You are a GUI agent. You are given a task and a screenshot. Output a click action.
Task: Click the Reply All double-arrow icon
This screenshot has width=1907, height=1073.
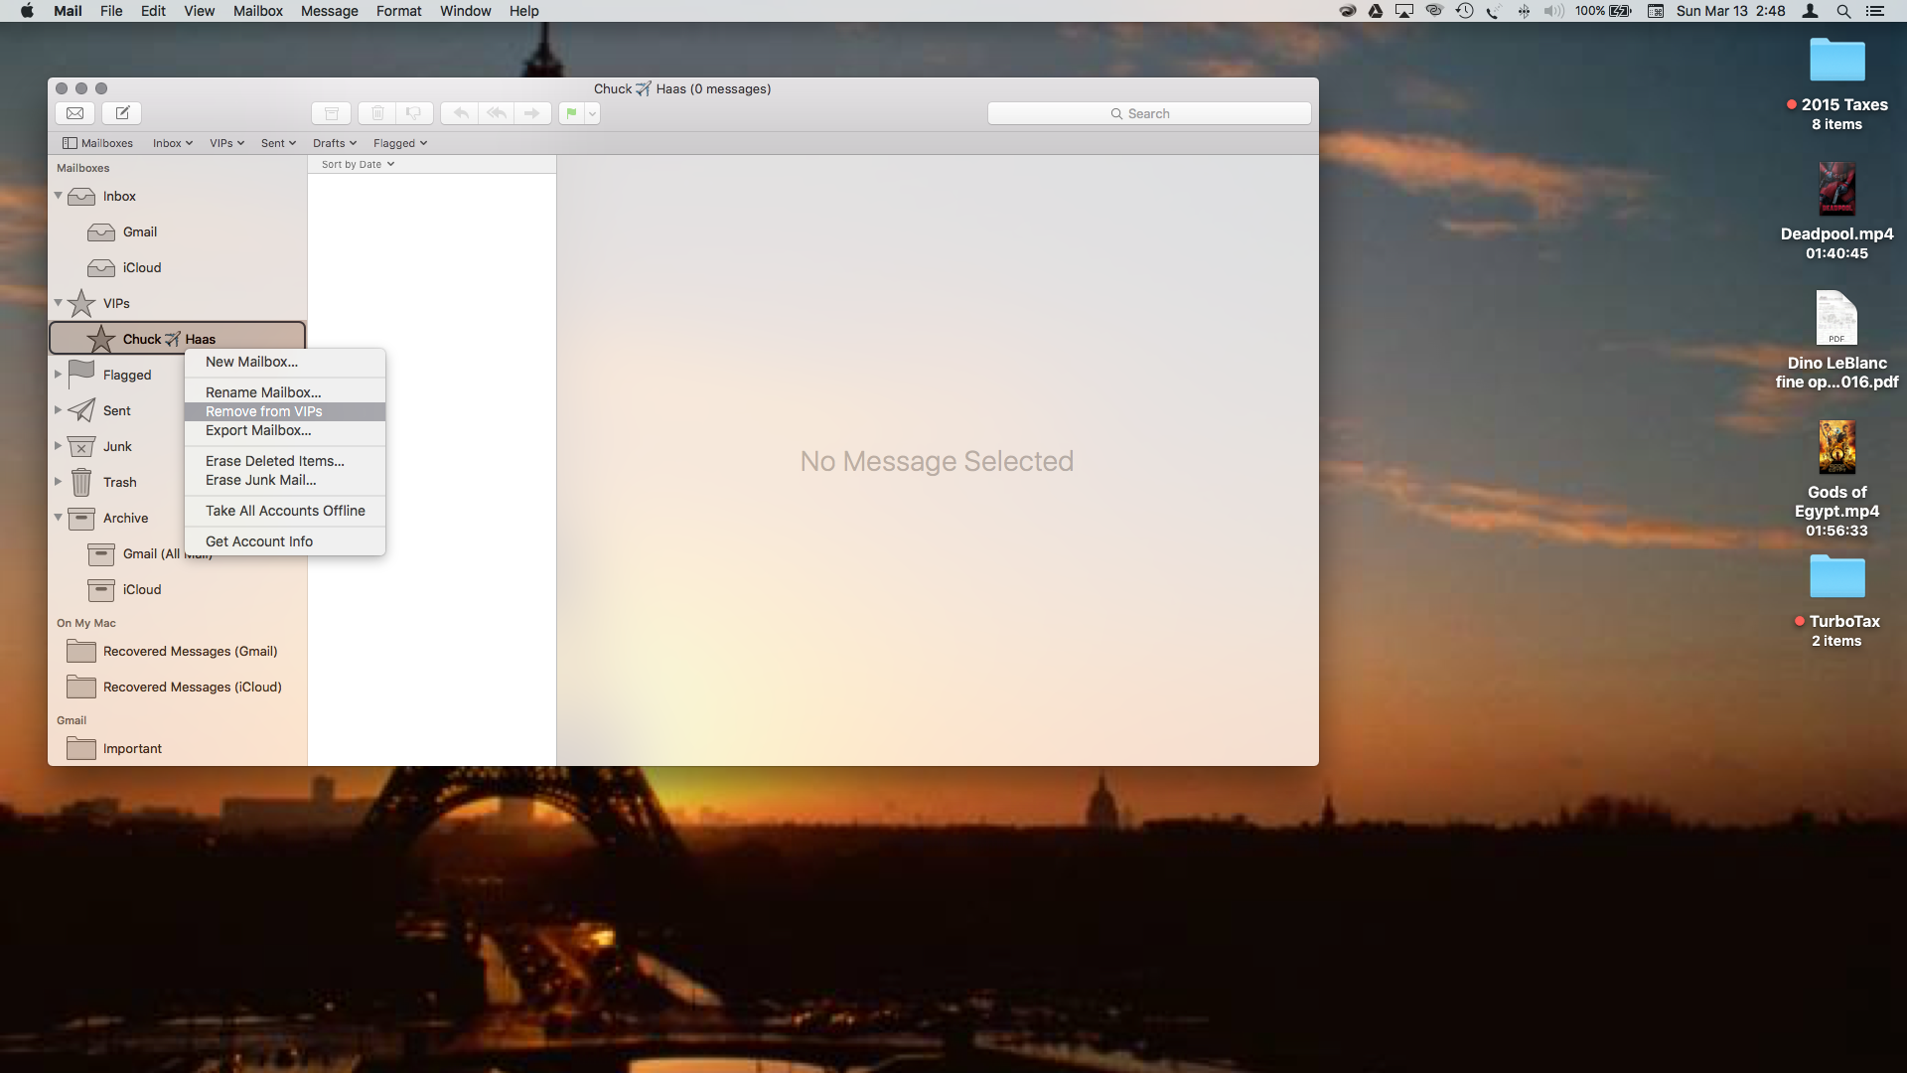click(x=497, y=113)
